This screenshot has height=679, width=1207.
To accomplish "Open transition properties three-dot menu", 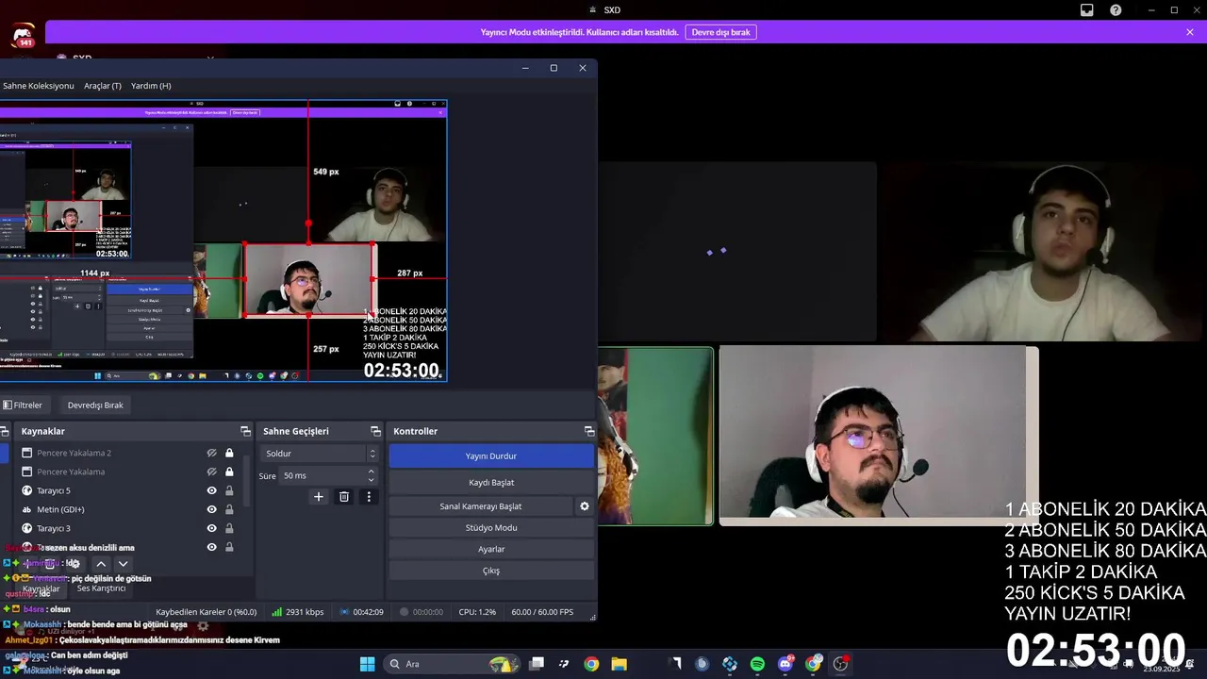I will pyautogui.click(x=369, y=497).
